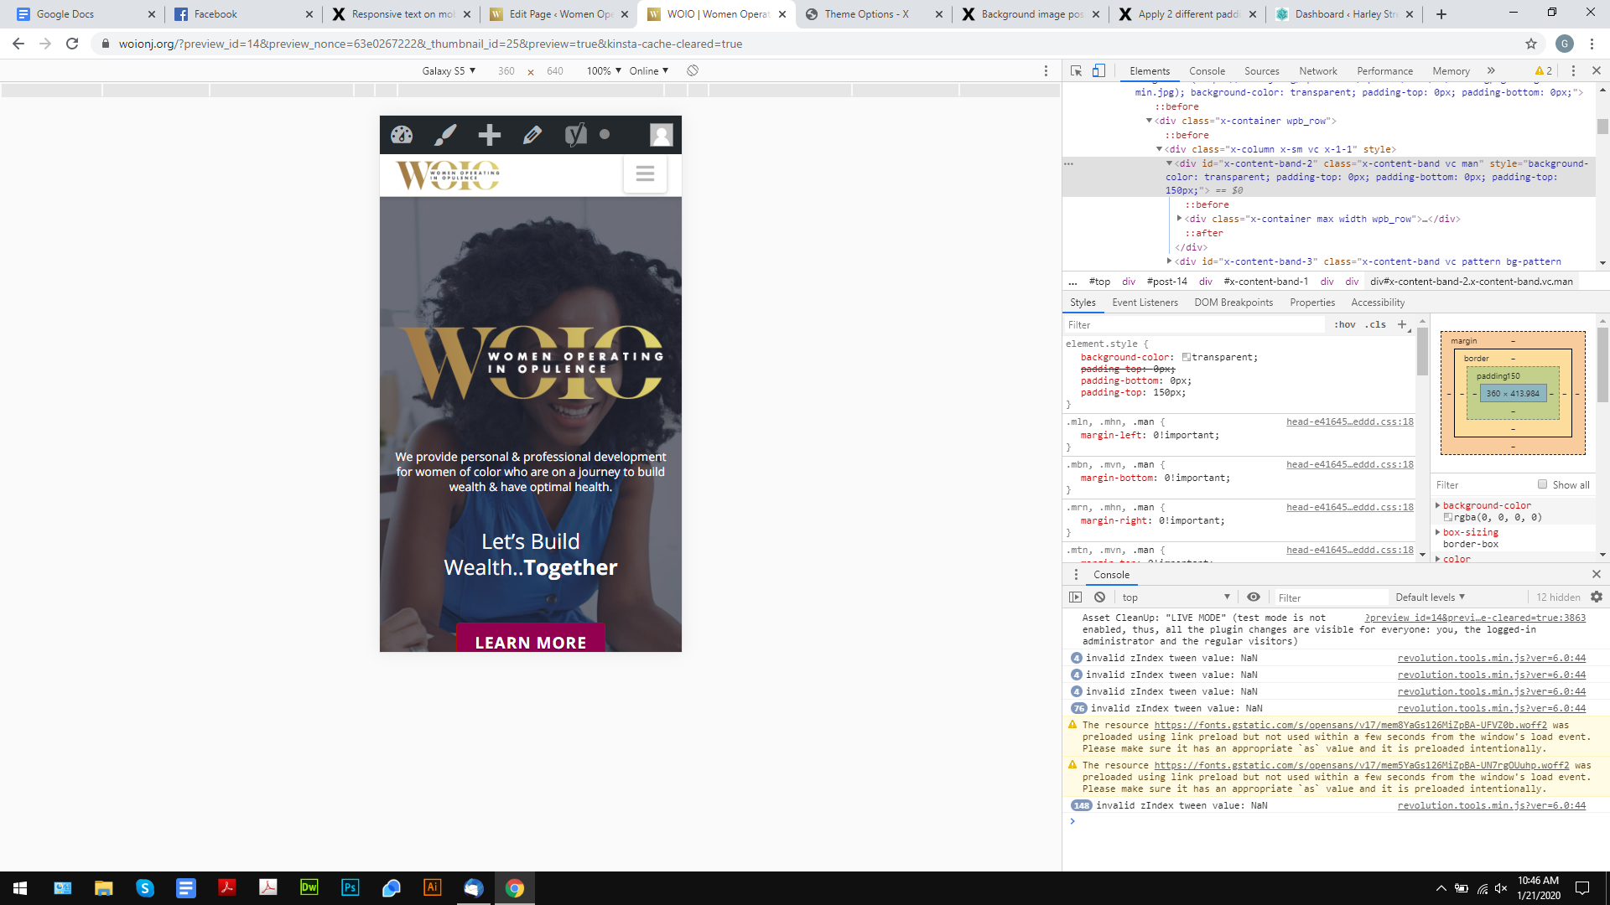Screen dimensions: 1610x905
Task: Open the Windows Start menu
Action: pos(20,887)
